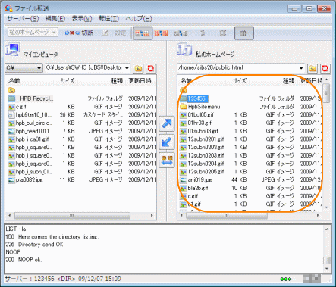The image size is (336, 287).
Task: Click local pane parent folder icon
Action: tap(138, 68)
